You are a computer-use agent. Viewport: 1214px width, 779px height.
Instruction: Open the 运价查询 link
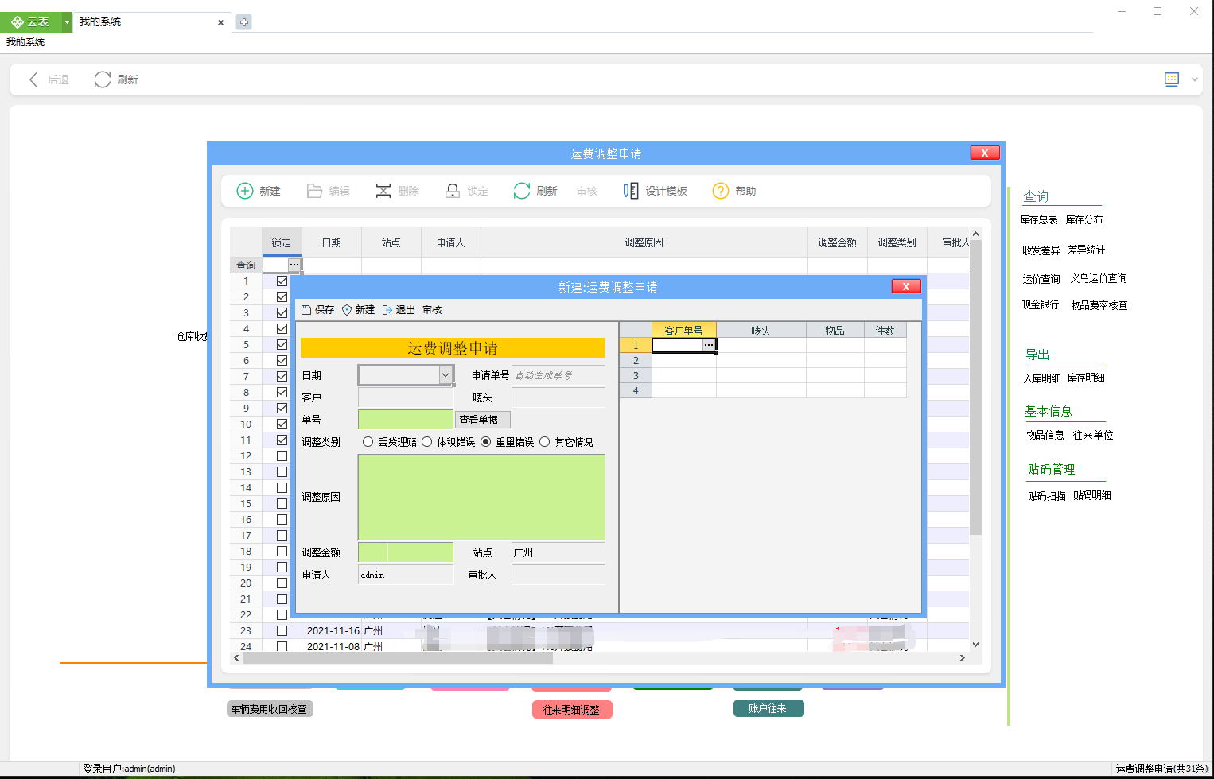tap(1041, 279)
